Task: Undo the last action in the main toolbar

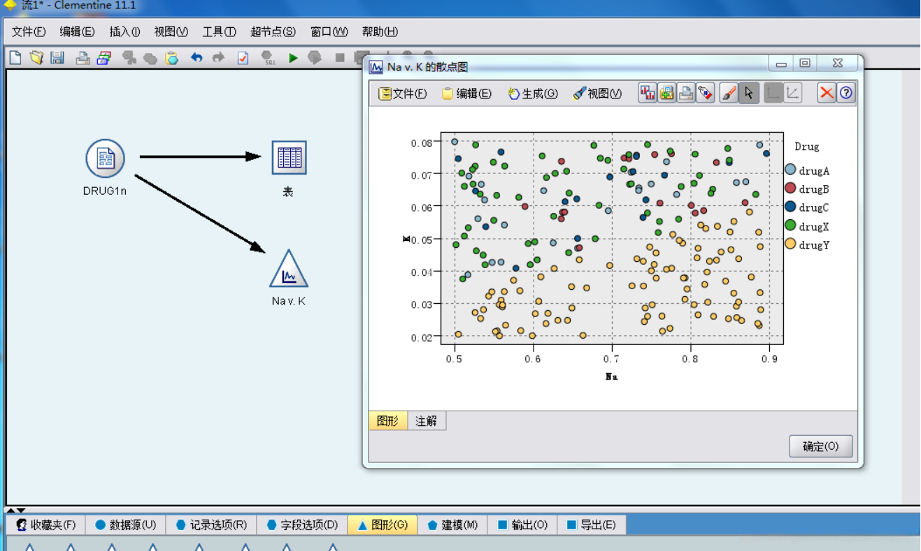Action: pos(197,58)
